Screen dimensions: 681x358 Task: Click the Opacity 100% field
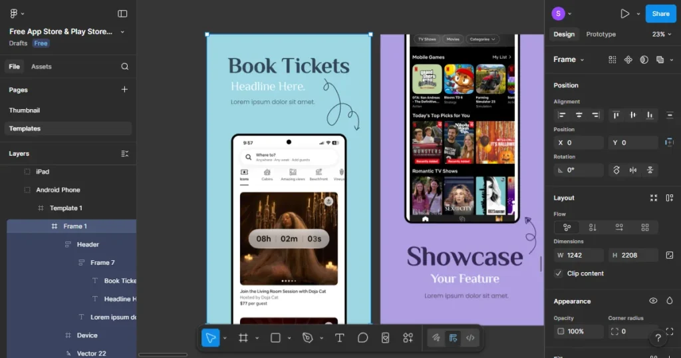(578, 331)
